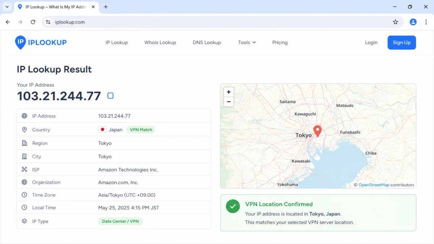Click the Asia/Tokyo (UTC +09:00) value
The image size is (434, 244).
(127, 195)
